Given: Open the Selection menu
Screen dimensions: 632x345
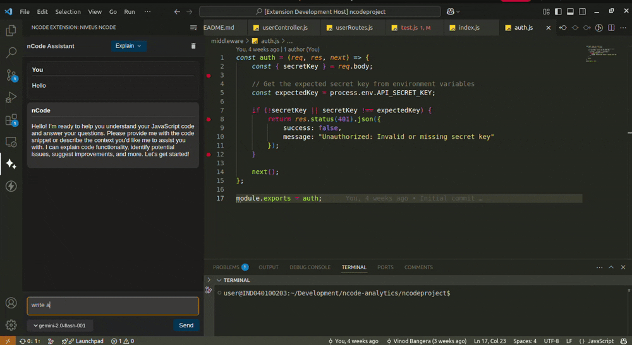Looking at the screenshot, I should pyautogui.click(x=68, y=11).
